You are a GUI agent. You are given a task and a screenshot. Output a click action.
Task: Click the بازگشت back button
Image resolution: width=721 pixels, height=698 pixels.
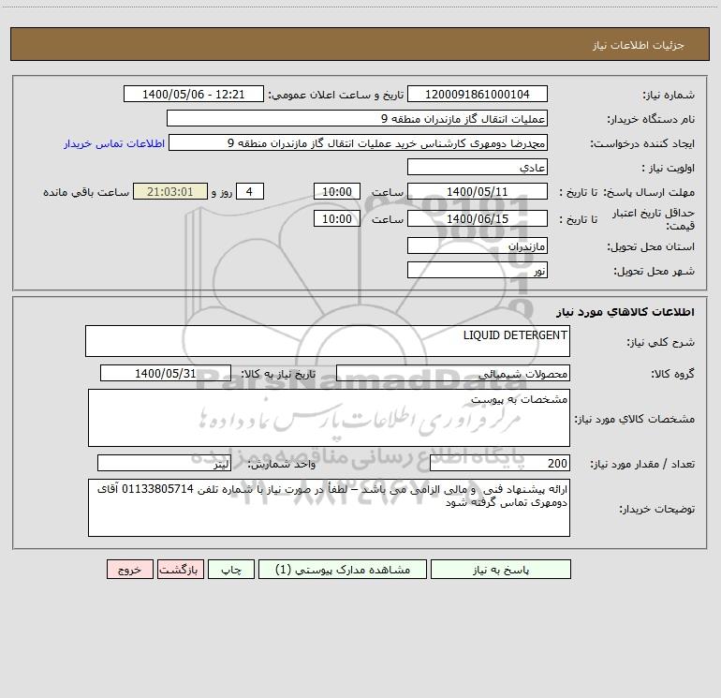(180, 569)
